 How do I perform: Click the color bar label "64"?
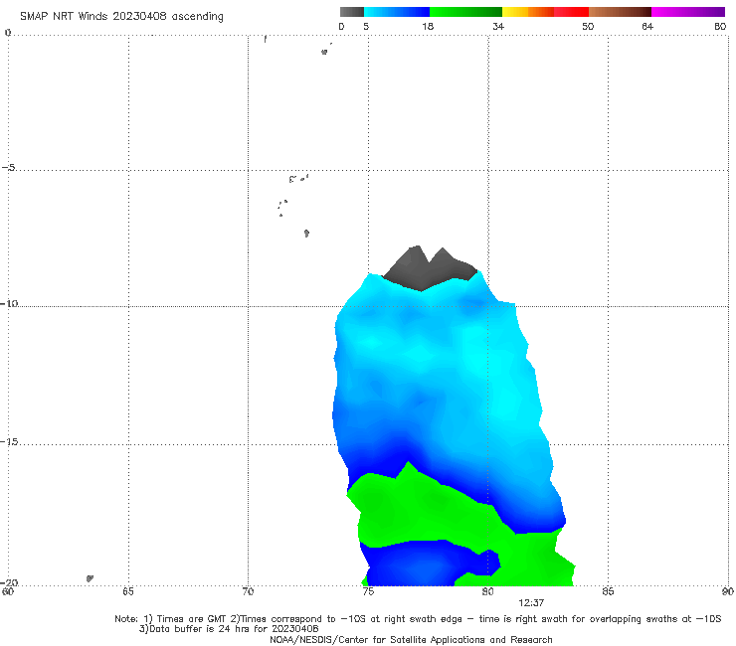pyautogui.click(x=647, y=26)
